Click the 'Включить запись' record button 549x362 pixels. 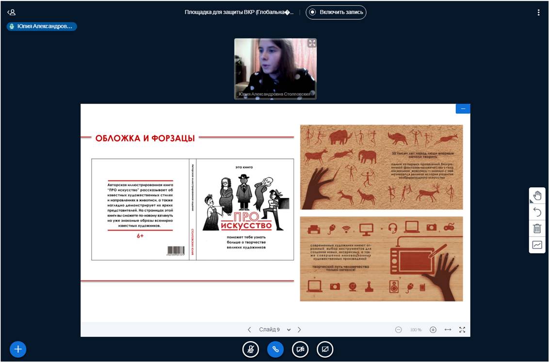coord(336,12)
